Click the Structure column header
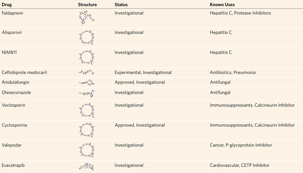The image size is (303, 173). click(x=87, y=5)
